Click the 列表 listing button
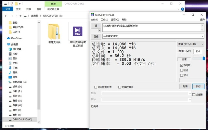This screenshot has height=130, width=208. (185, 86)
